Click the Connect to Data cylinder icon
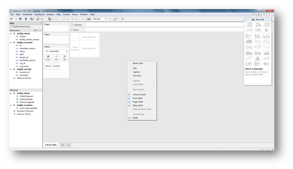 tap(26, 19)
